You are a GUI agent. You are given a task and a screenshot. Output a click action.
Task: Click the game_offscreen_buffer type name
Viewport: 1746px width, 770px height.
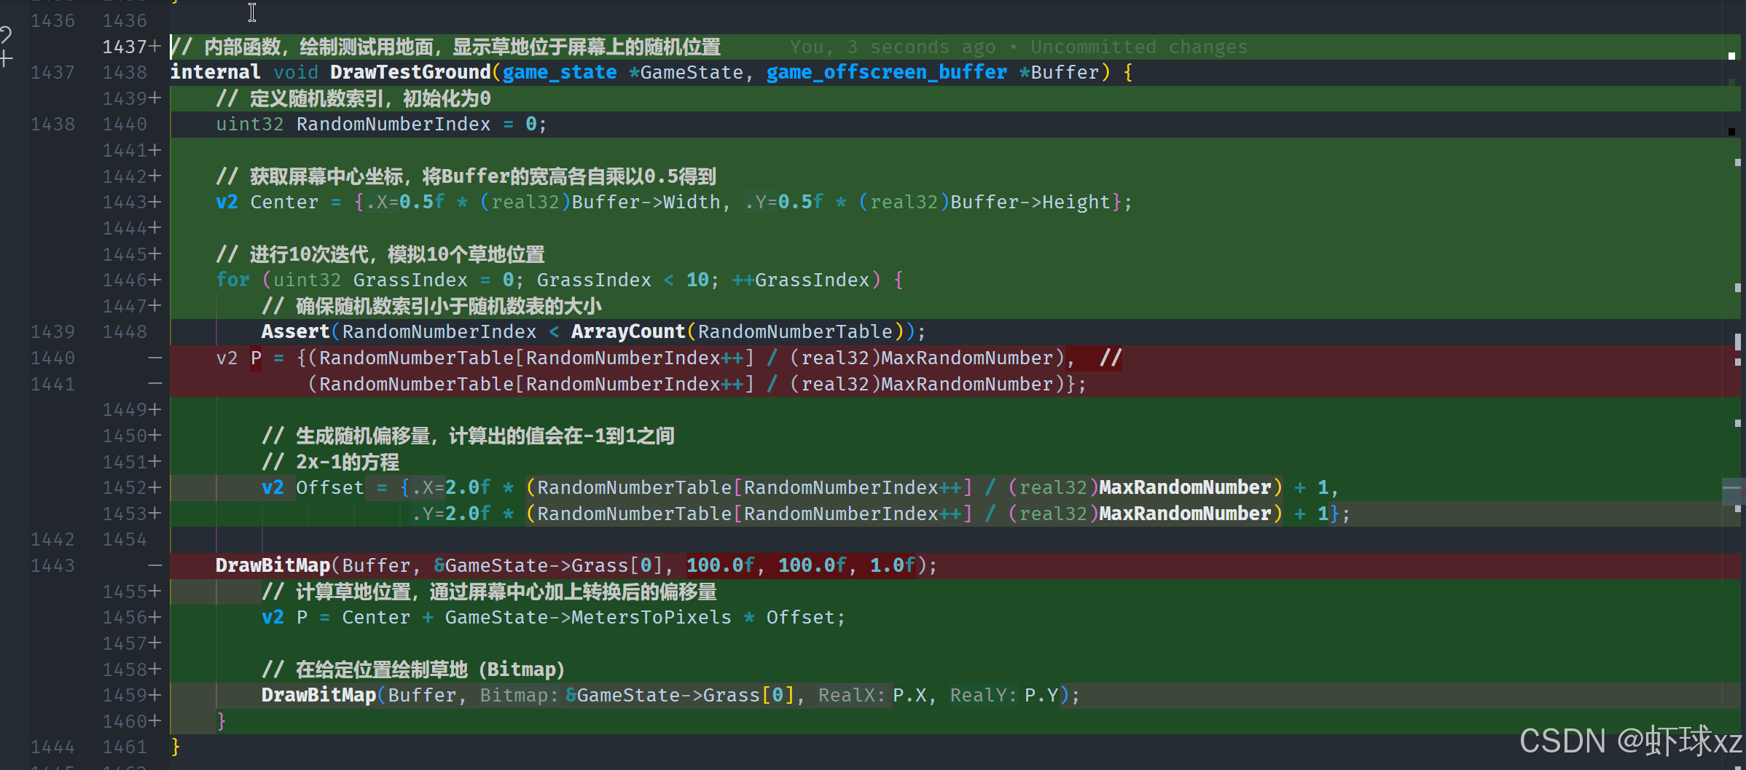[x=886, y=72]
